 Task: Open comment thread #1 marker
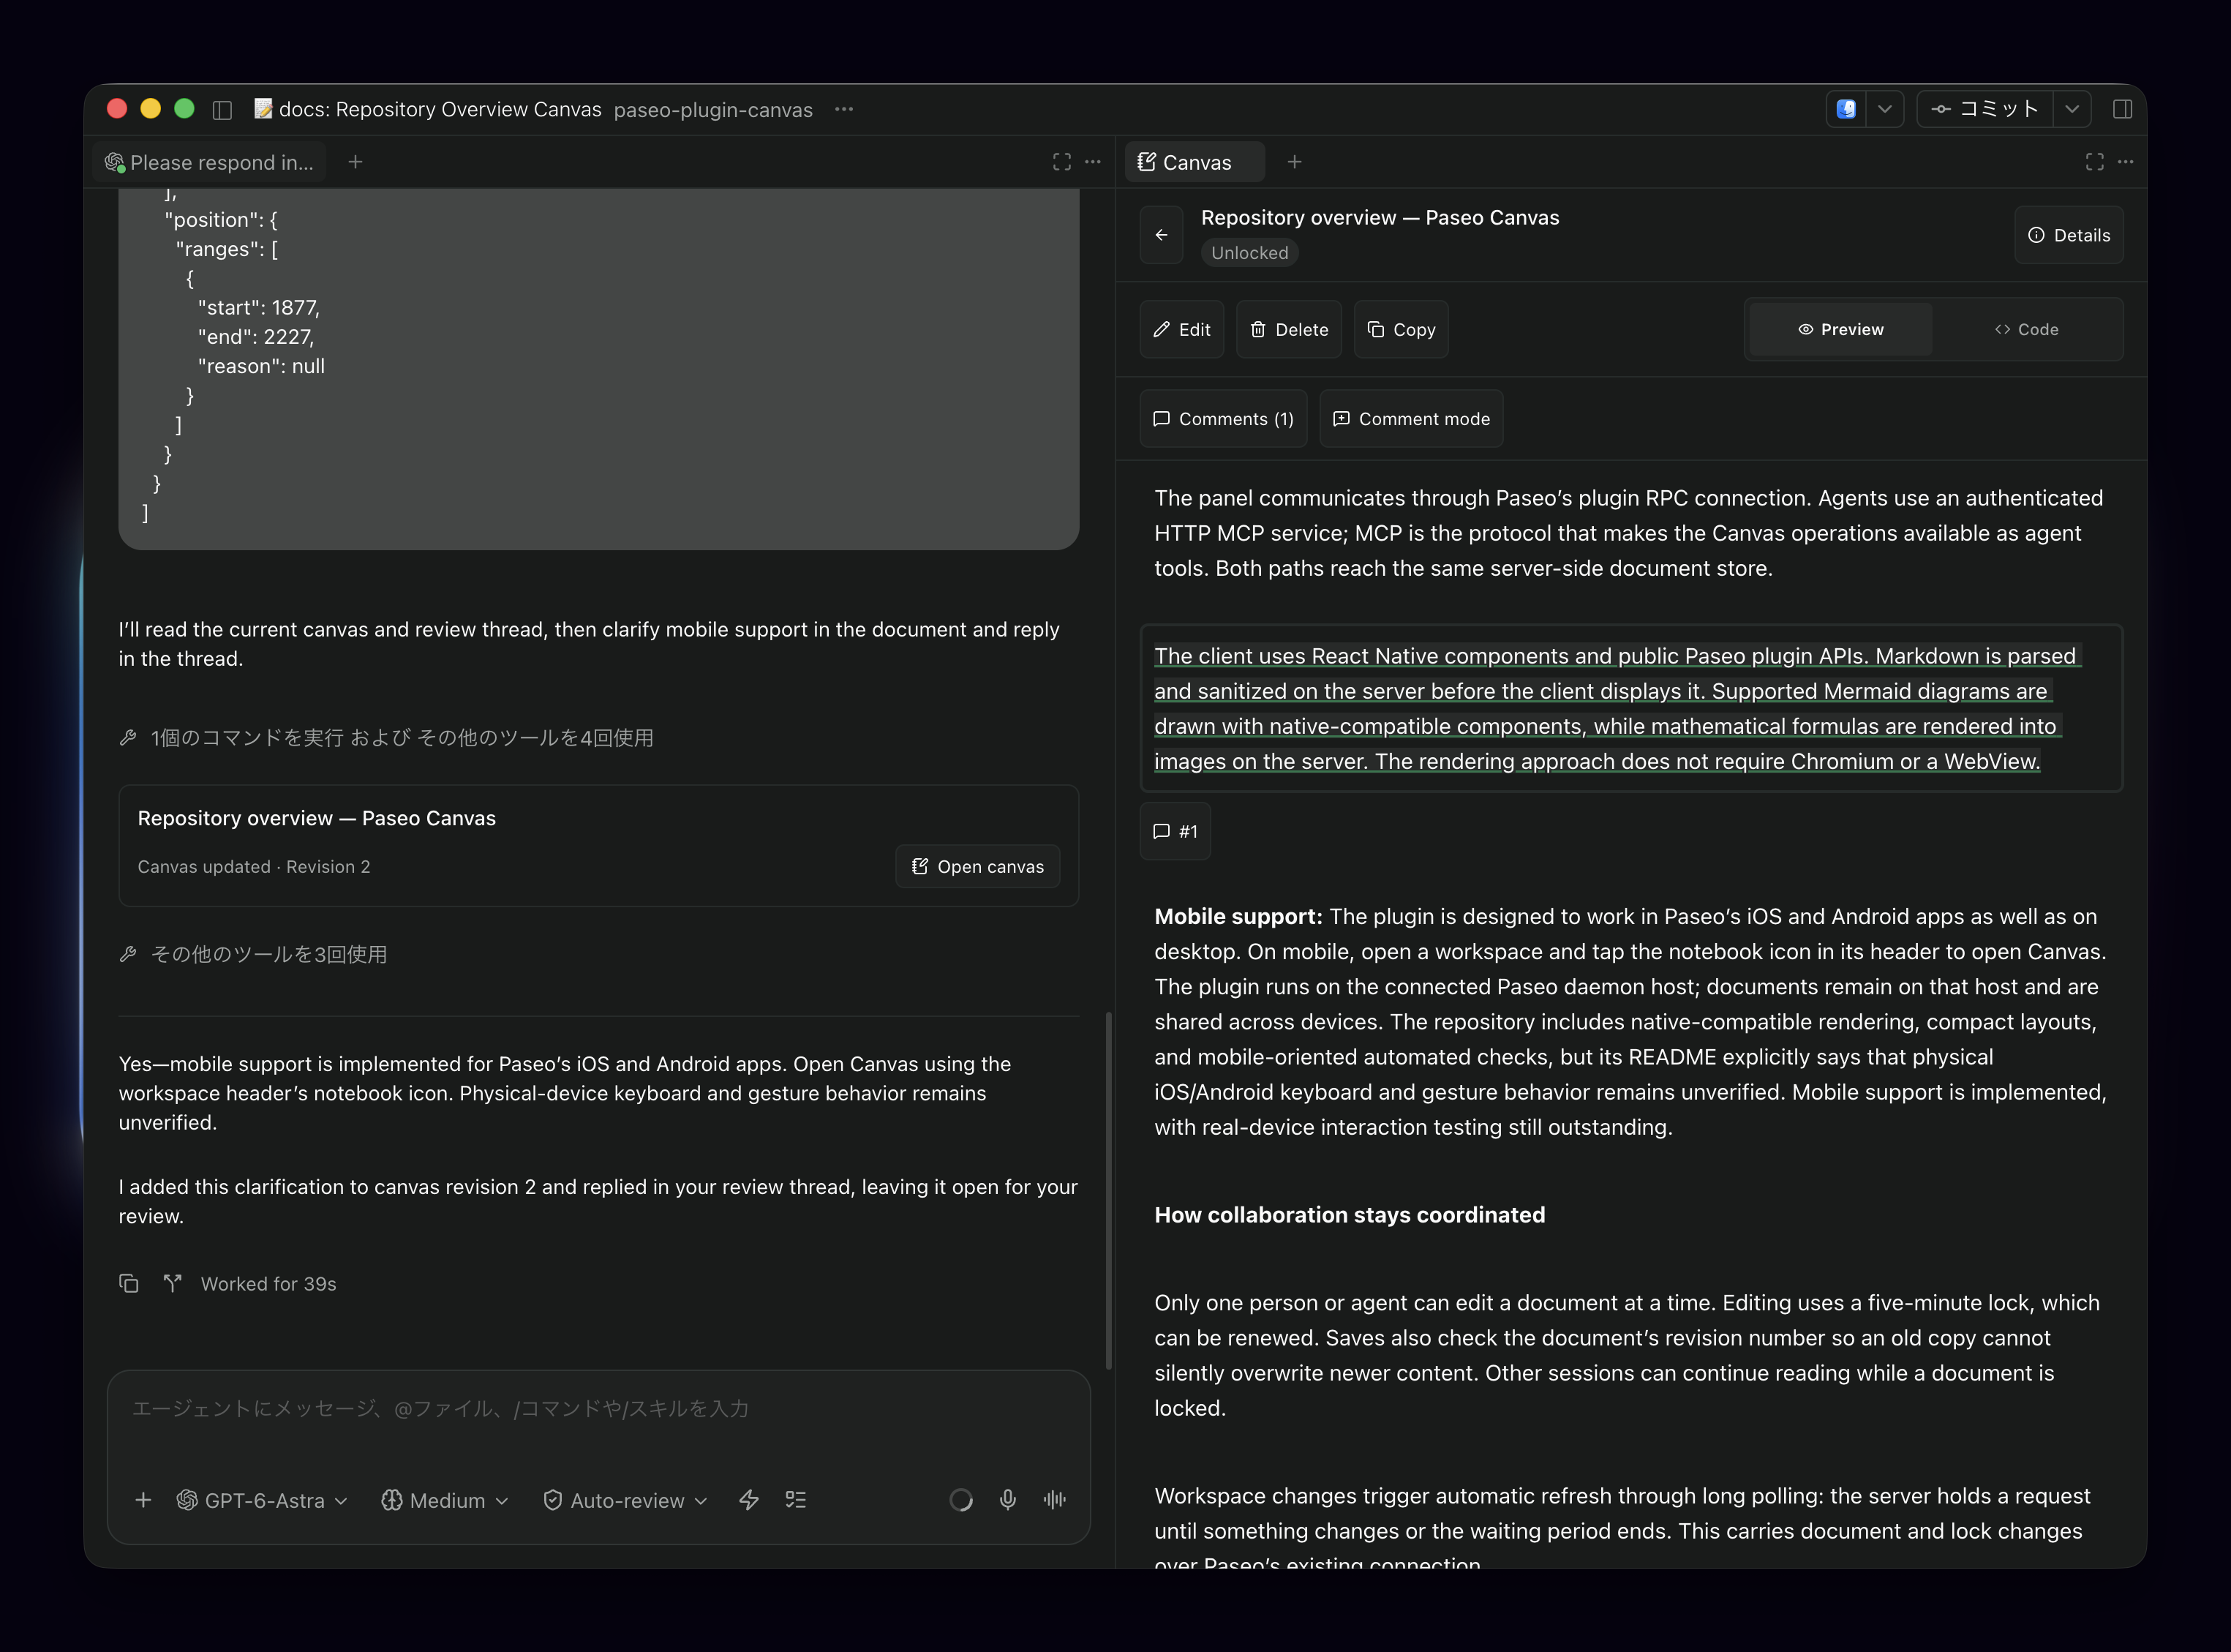[1175, 832]
